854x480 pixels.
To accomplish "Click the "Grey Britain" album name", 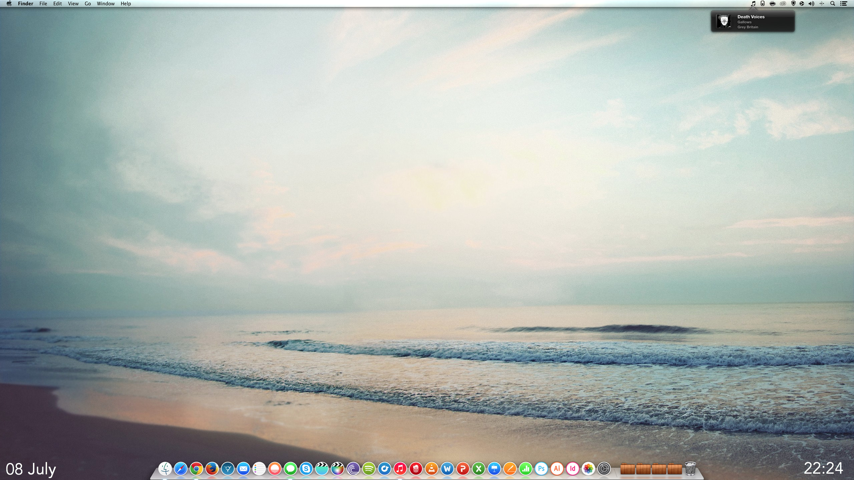I will coord(748,27).
